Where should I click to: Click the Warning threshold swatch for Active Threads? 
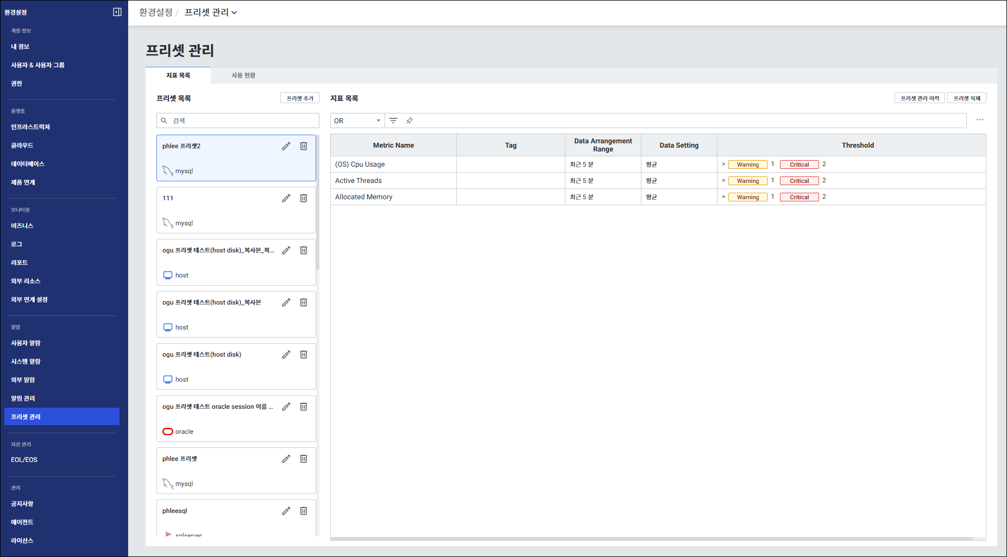point(747,181)
